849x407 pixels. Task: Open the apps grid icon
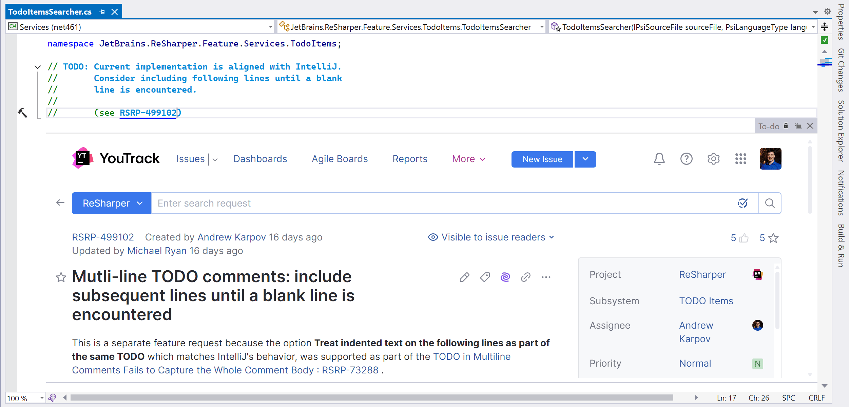740,159
